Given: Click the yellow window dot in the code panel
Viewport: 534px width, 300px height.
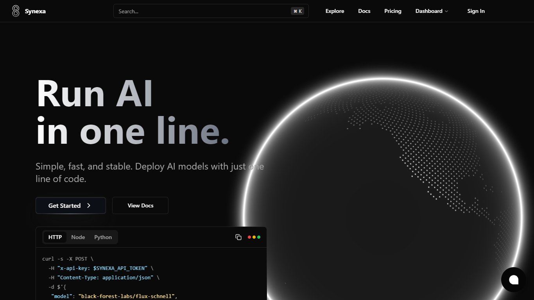Looking at the screenshot, I should coord(254,237).
